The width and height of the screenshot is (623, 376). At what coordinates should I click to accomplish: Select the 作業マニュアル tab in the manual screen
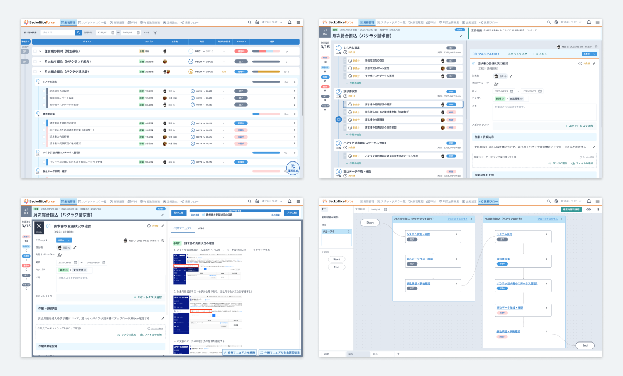183,228
